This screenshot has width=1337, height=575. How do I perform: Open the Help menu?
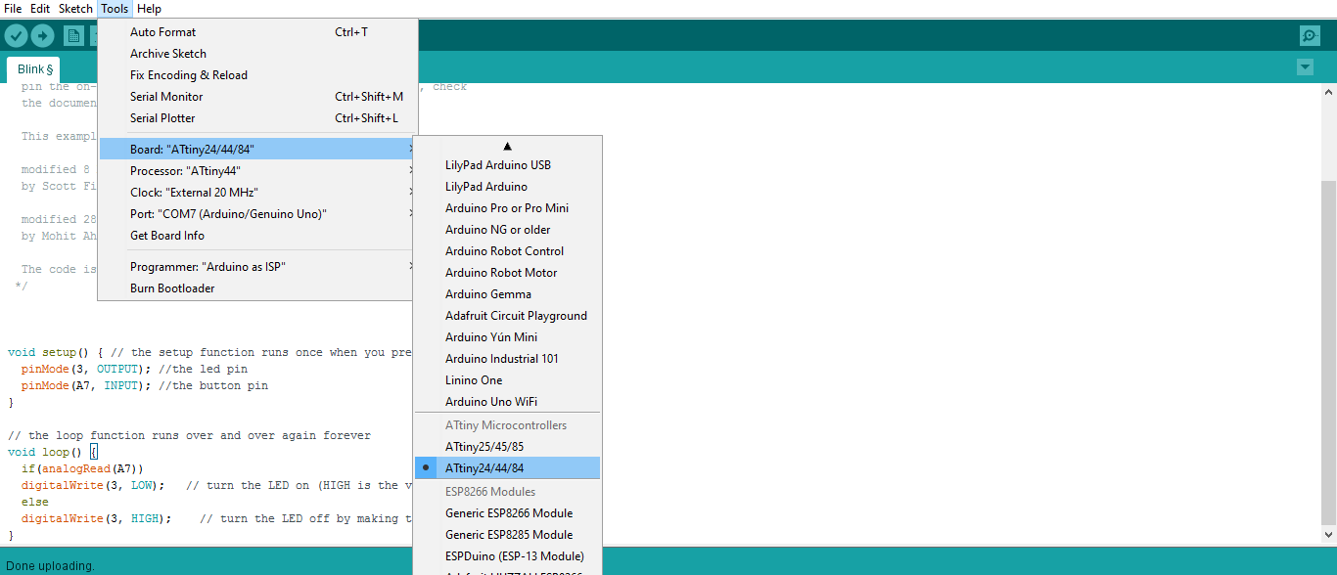pos(149,9)
